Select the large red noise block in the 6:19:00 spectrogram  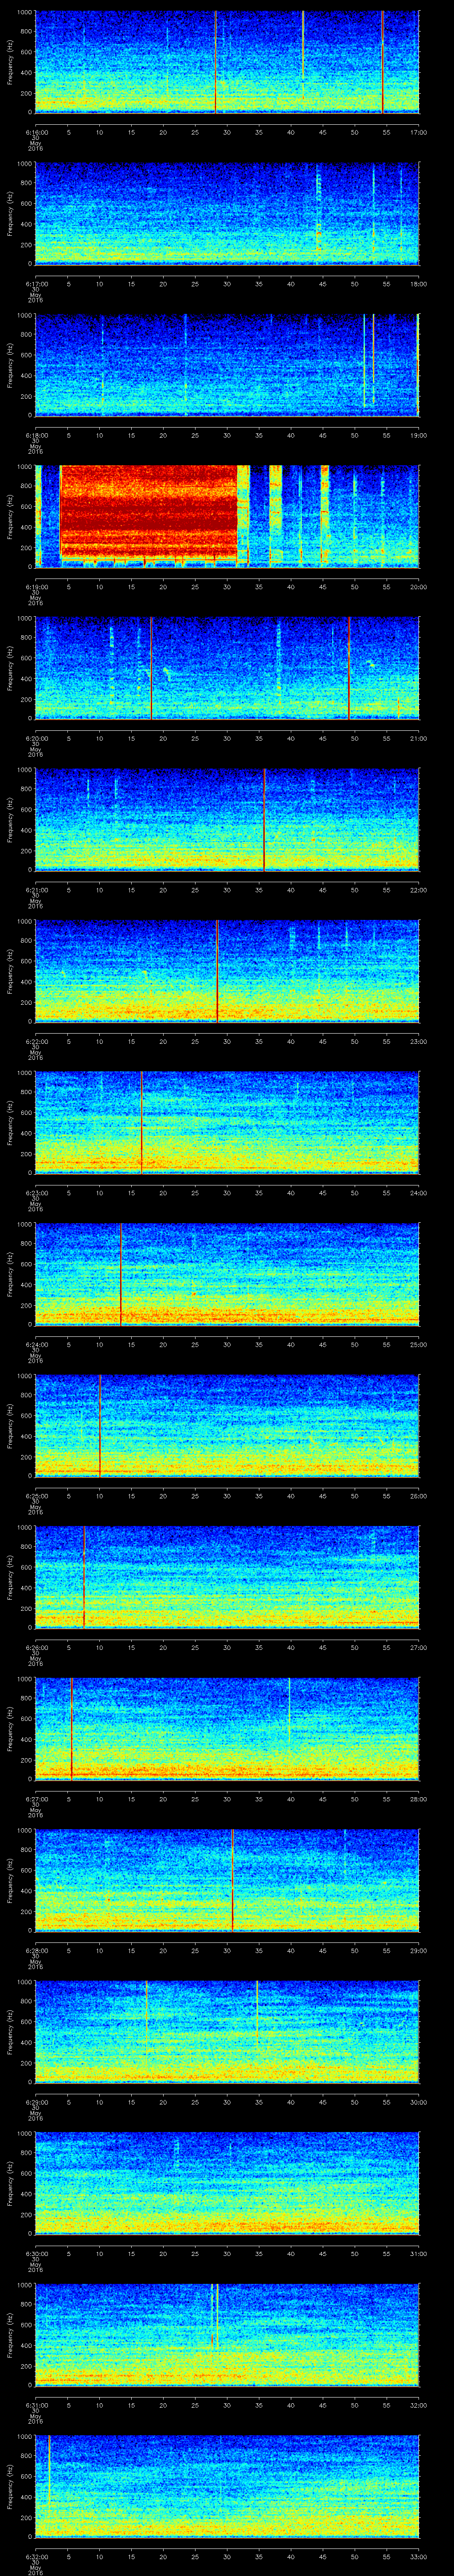coord(149,512)
